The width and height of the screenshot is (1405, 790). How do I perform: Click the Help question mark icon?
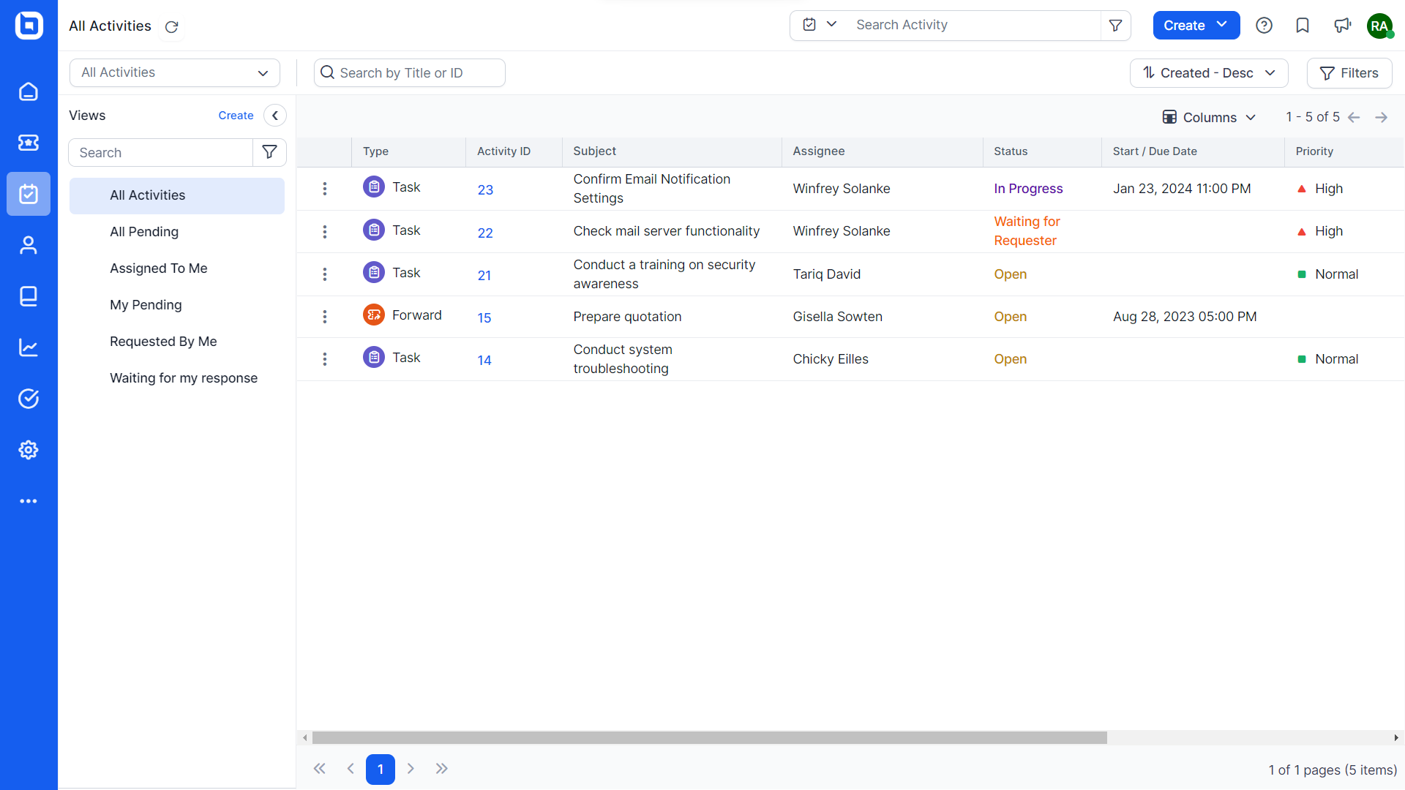pos(1264,26)
